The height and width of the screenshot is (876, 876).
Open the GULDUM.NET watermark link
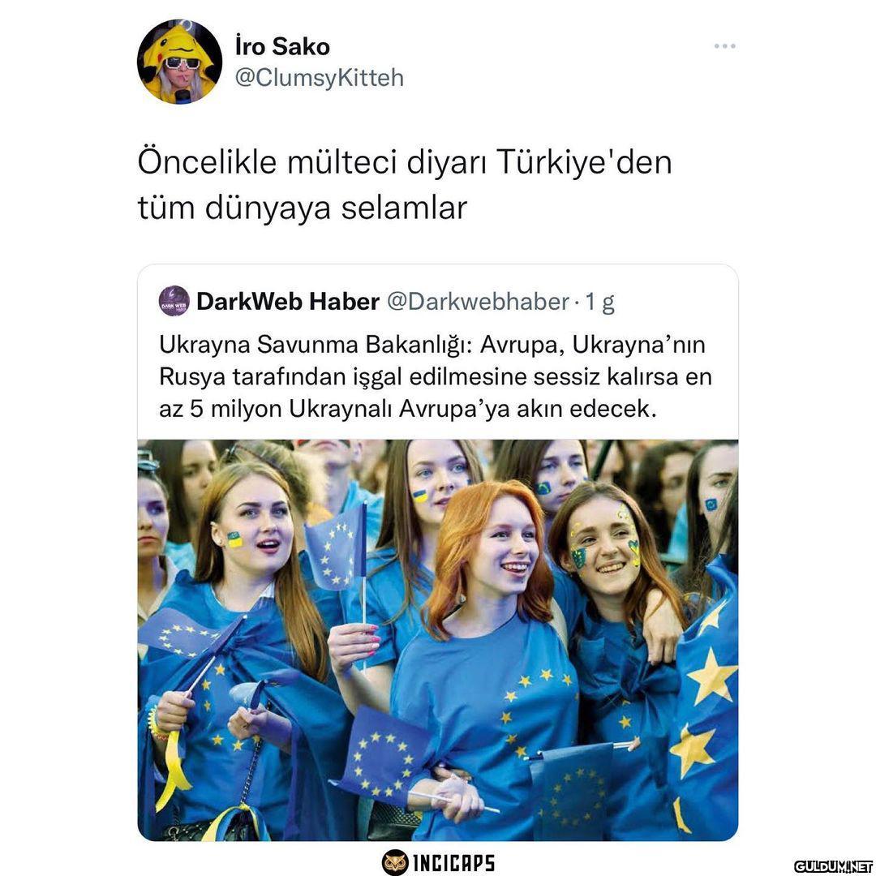click(x=834, y=866)
